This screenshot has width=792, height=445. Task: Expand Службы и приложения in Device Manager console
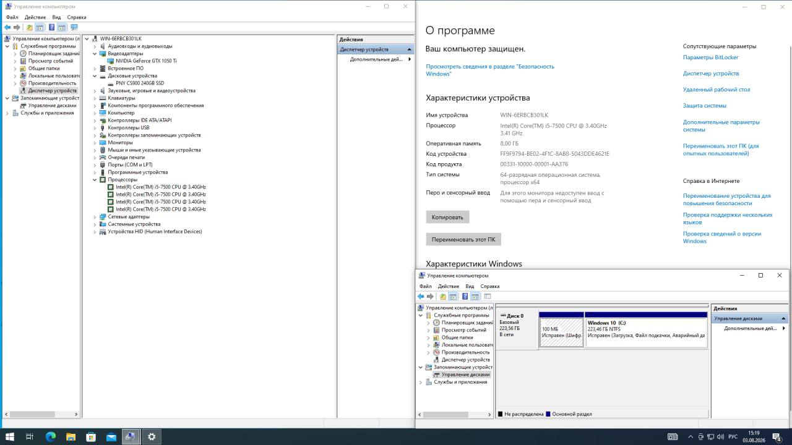tap(7, 113)
